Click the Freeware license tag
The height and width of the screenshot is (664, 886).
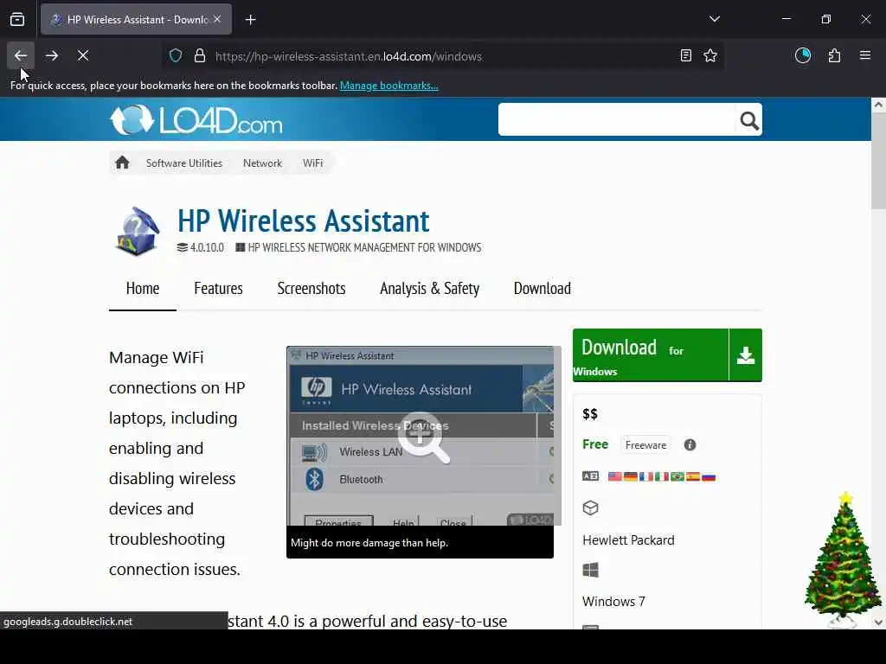point(645,445)
